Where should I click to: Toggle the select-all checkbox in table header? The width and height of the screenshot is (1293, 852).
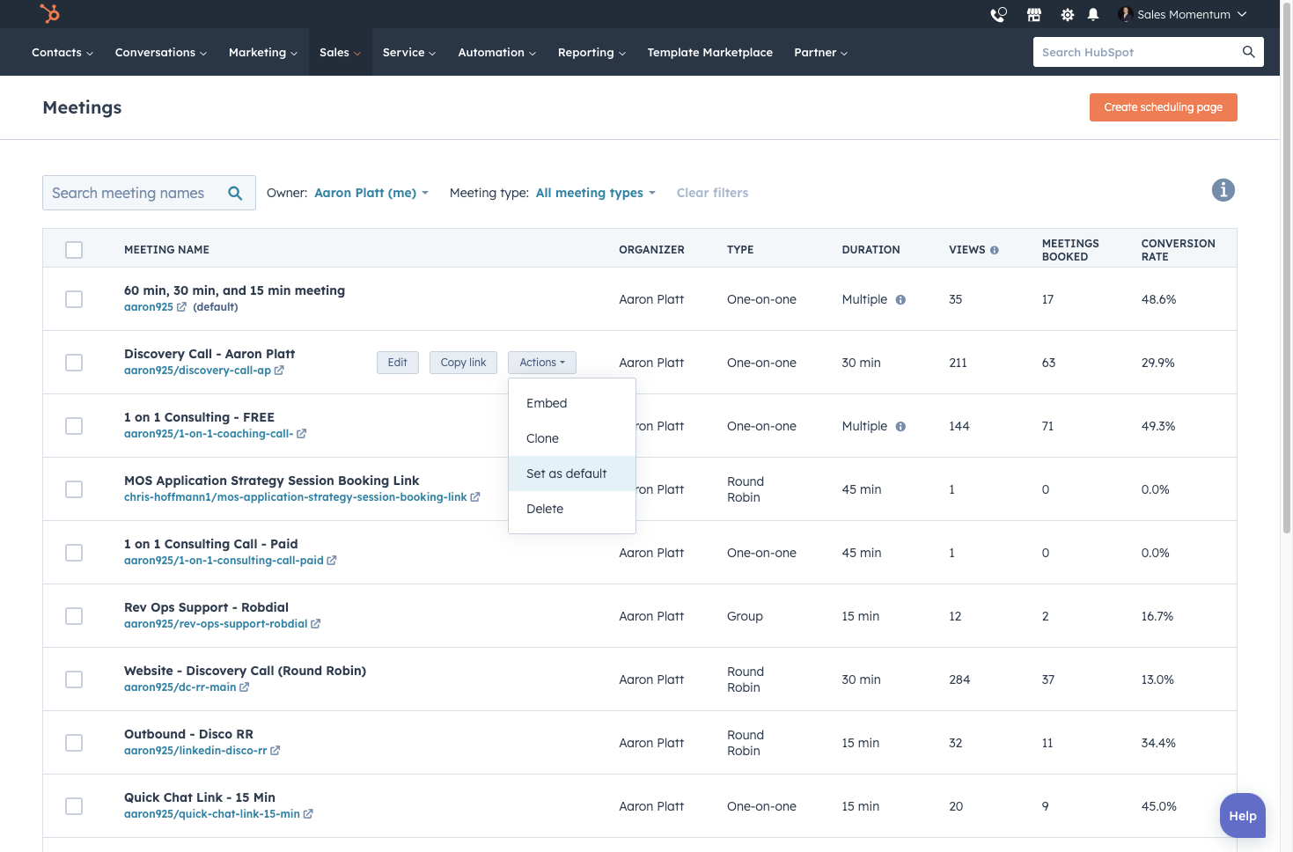tap(74, 250)
